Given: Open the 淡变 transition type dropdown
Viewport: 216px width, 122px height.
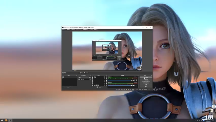Looking at the screenshot, I should coord(83,78).
